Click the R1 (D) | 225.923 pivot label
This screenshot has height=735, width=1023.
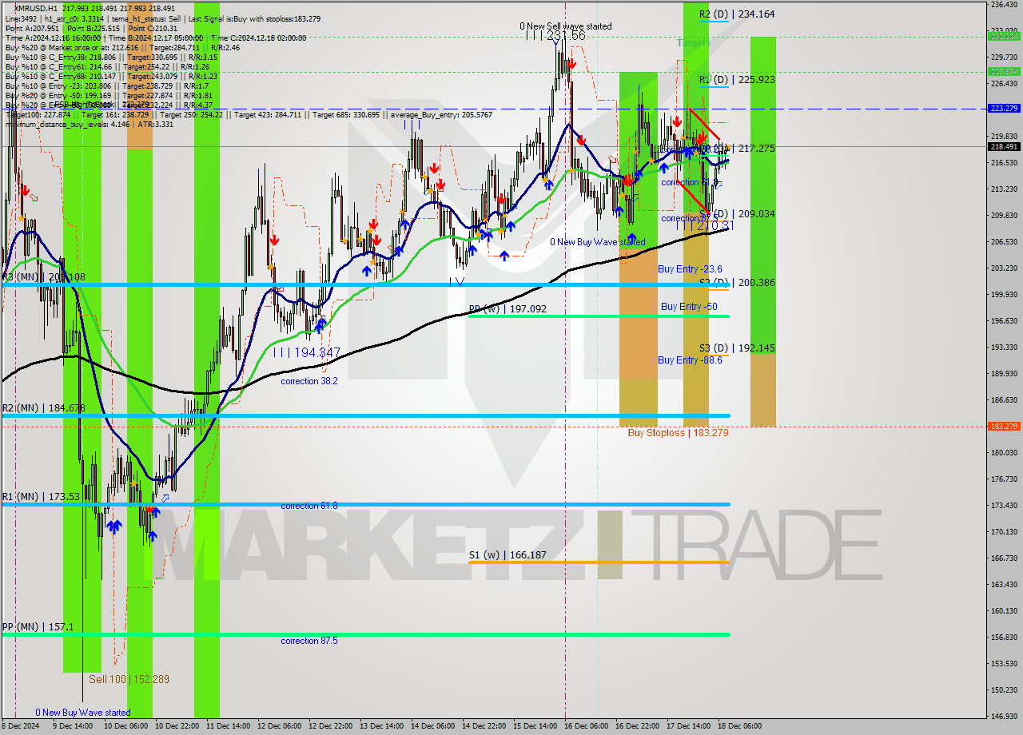click(737, 80)
